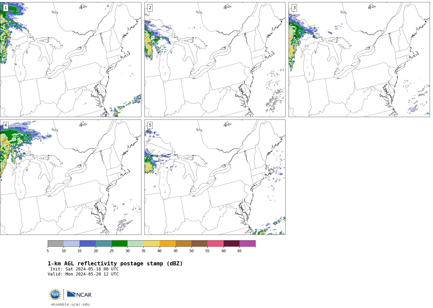Open the ensemble.ucar.edu link text

70,305
